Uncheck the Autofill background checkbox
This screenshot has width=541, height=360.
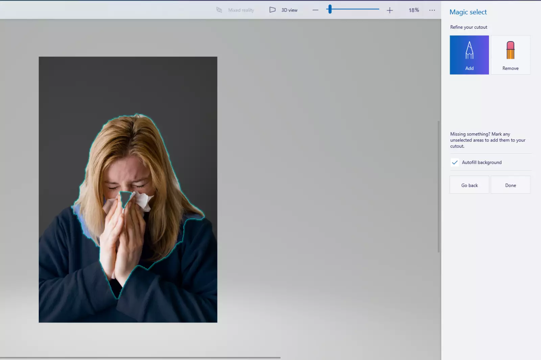455,162
